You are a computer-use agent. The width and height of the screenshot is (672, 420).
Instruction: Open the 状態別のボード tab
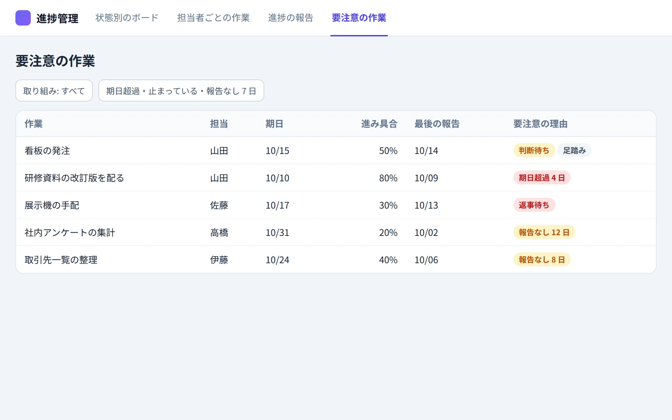click(127, 18)
